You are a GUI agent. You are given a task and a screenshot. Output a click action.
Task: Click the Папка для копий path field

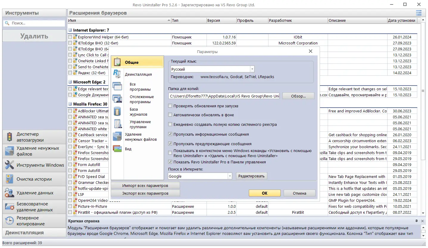(x=224, y=96)
